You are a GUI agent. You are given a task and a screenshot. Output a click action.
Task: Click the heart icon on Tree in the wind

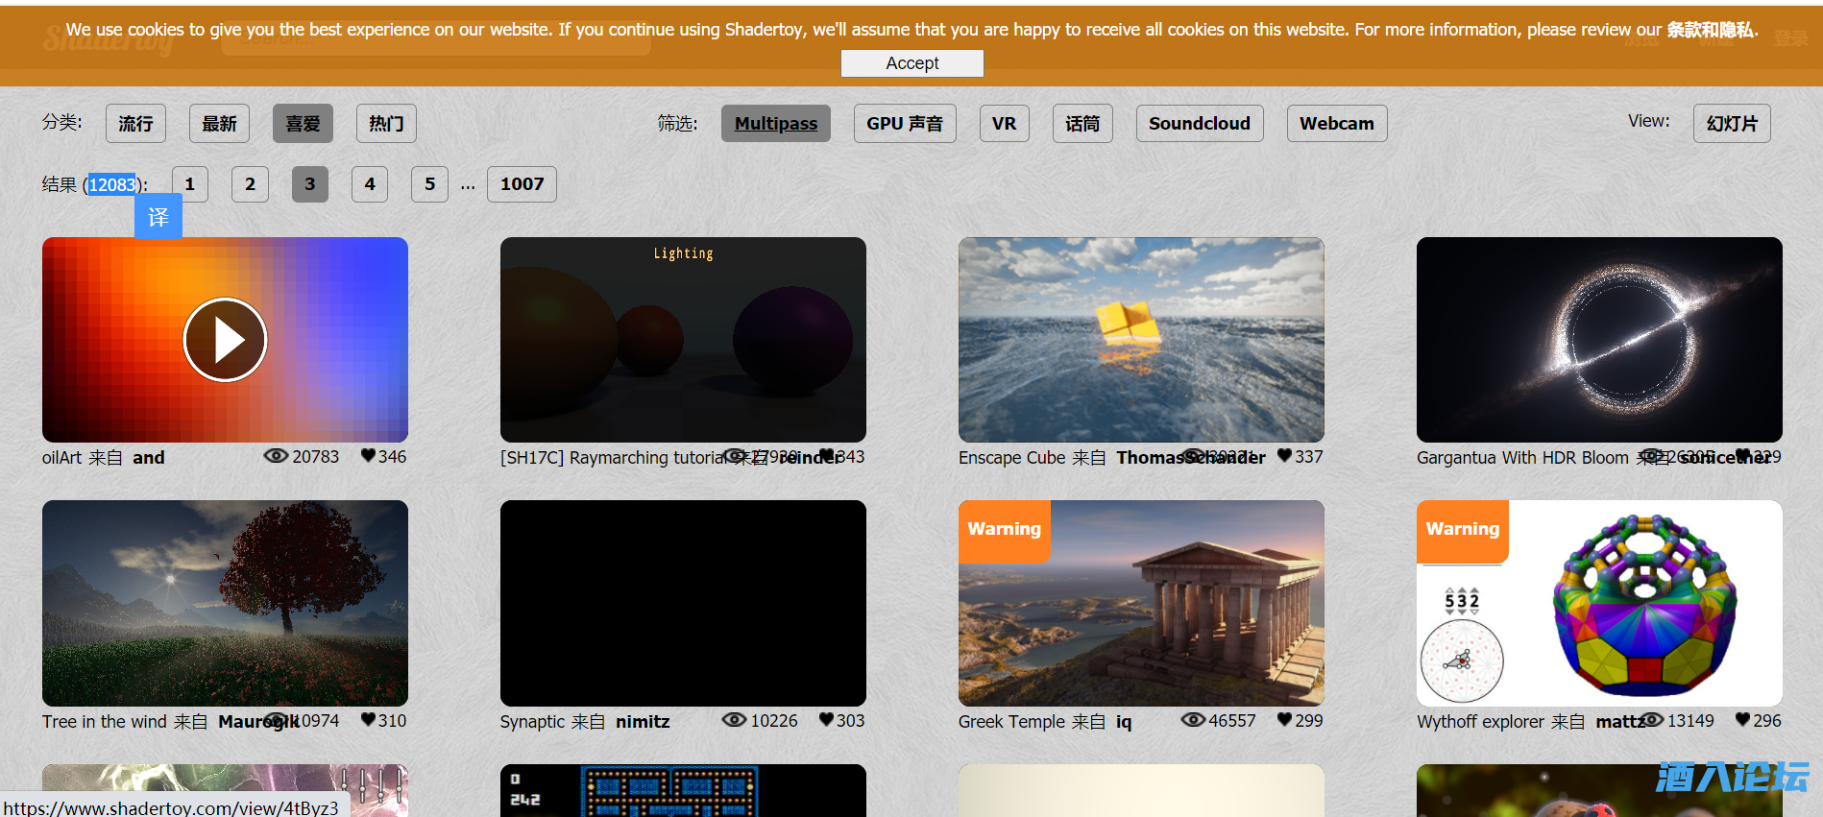tap(368, 720)
